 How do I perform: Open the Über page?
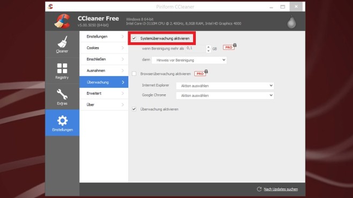(x=104, y=104)
